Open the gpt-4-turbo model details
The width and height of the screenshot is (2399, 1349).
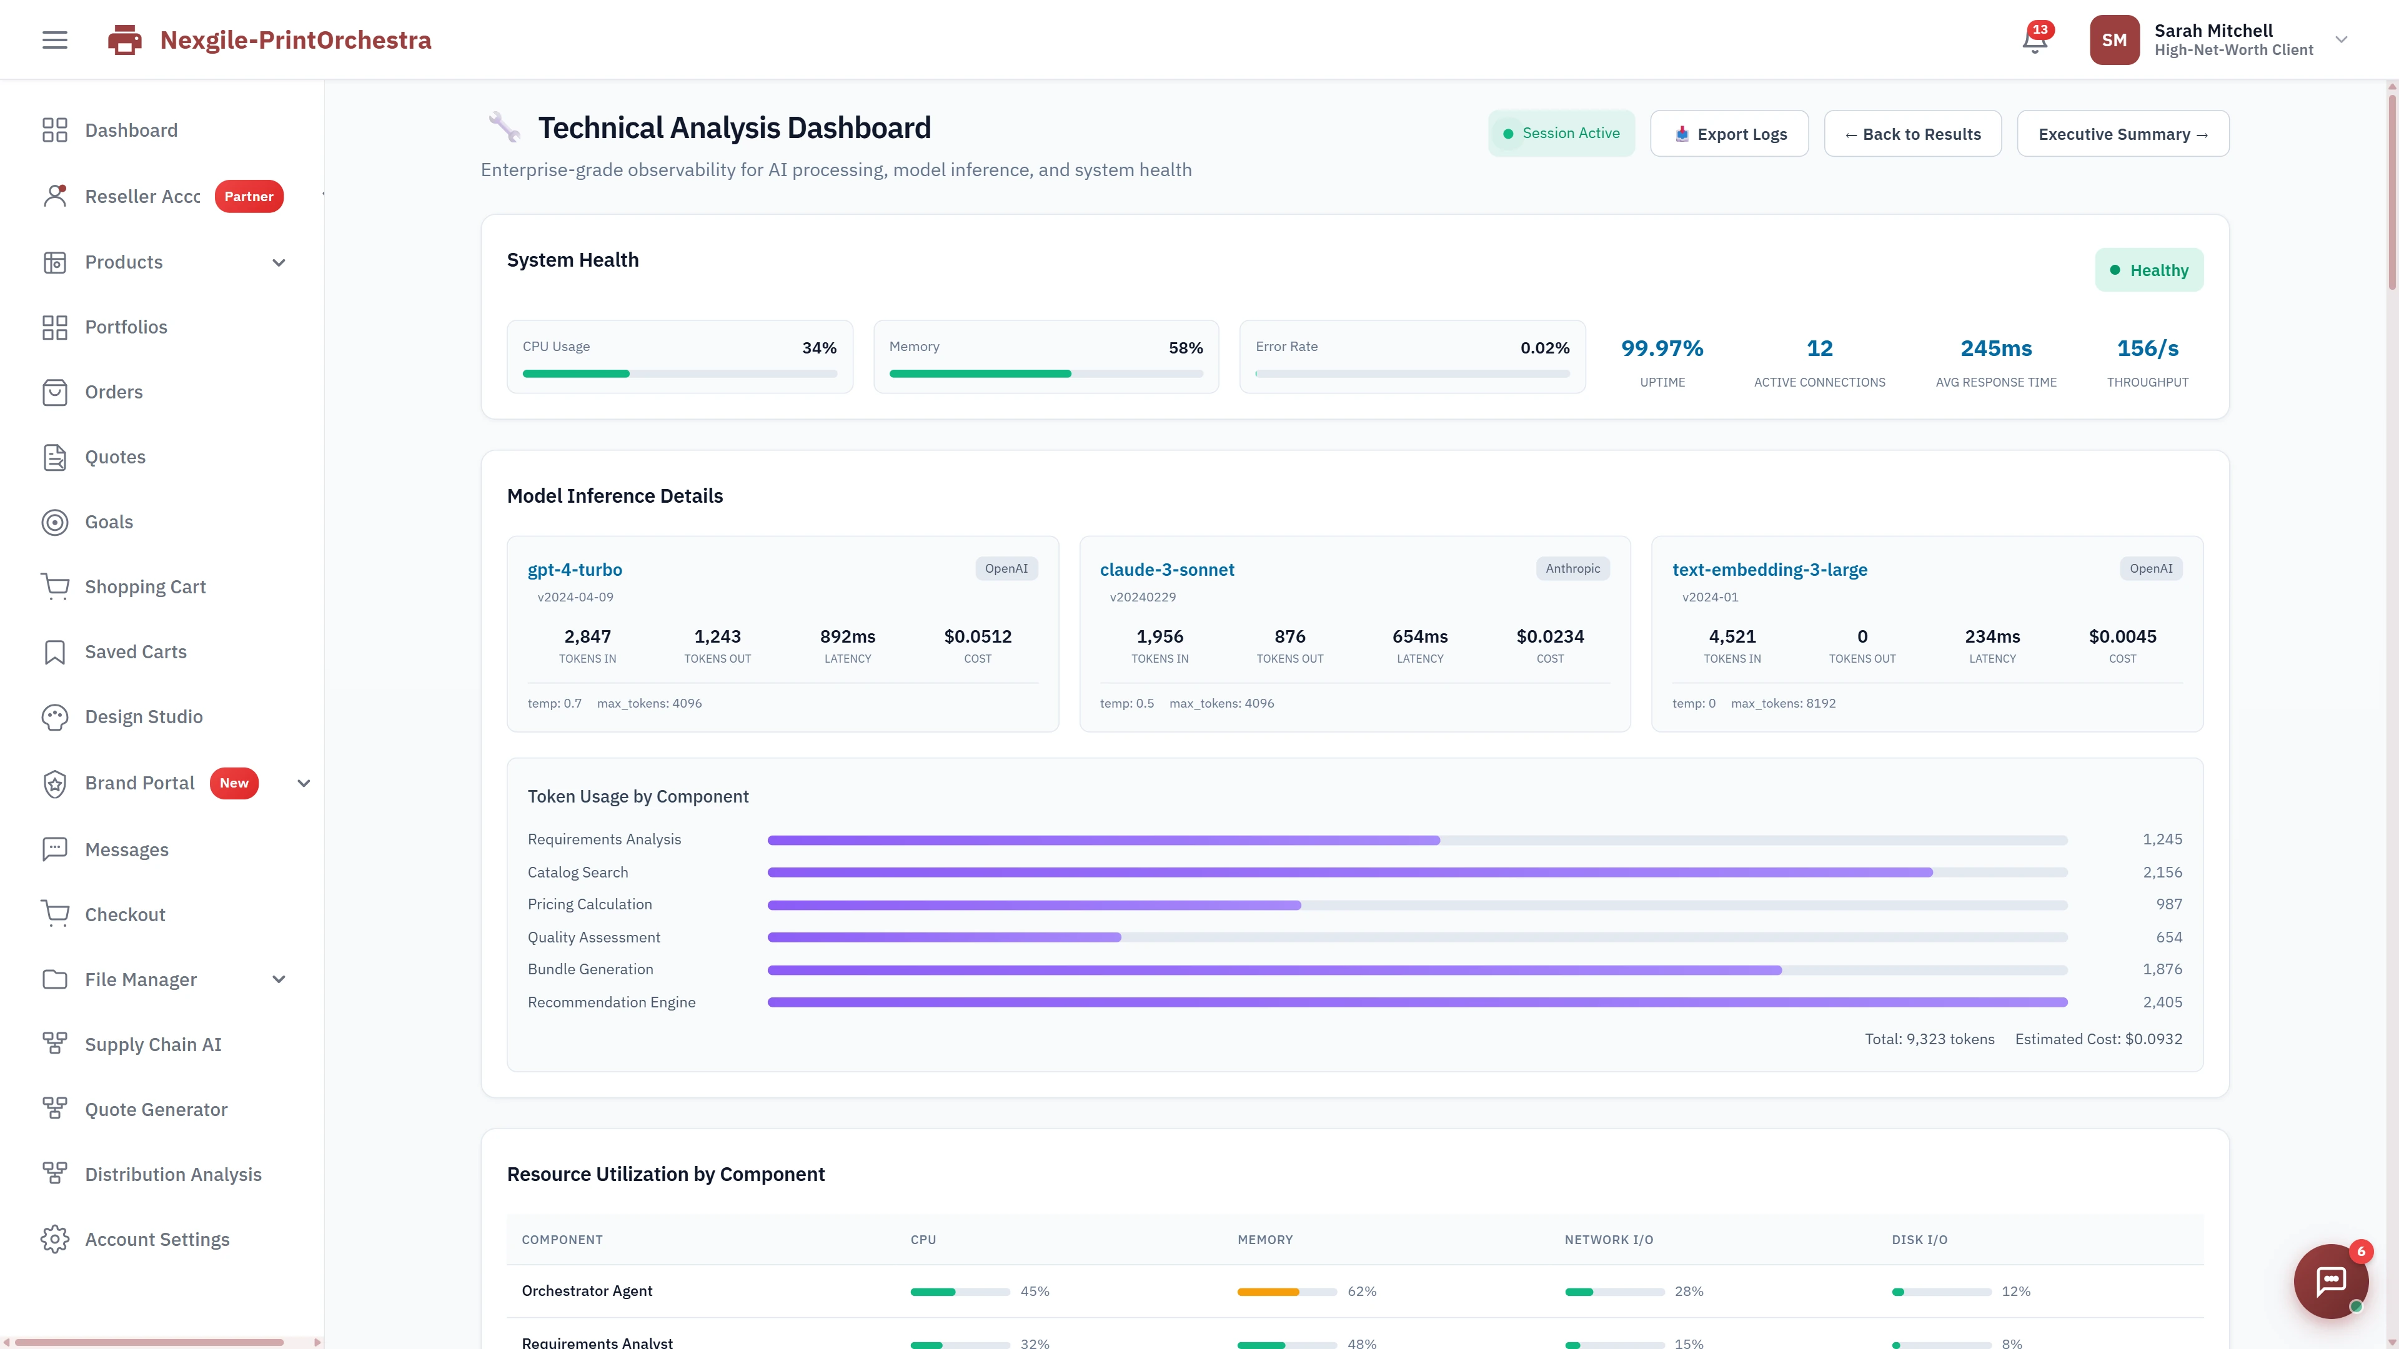point(575,569)
